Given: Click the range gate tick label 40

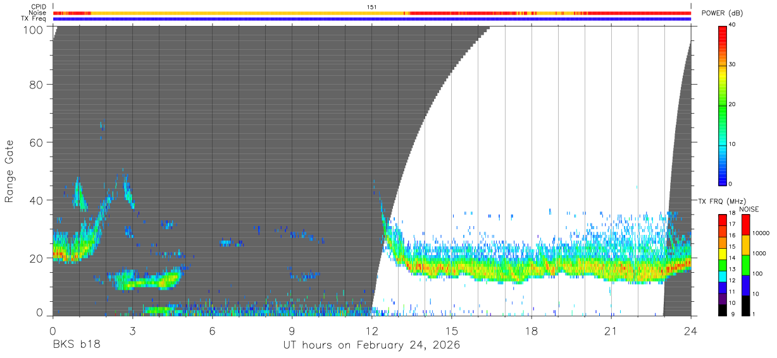Looking at the screenshot, I should point(37,200).
